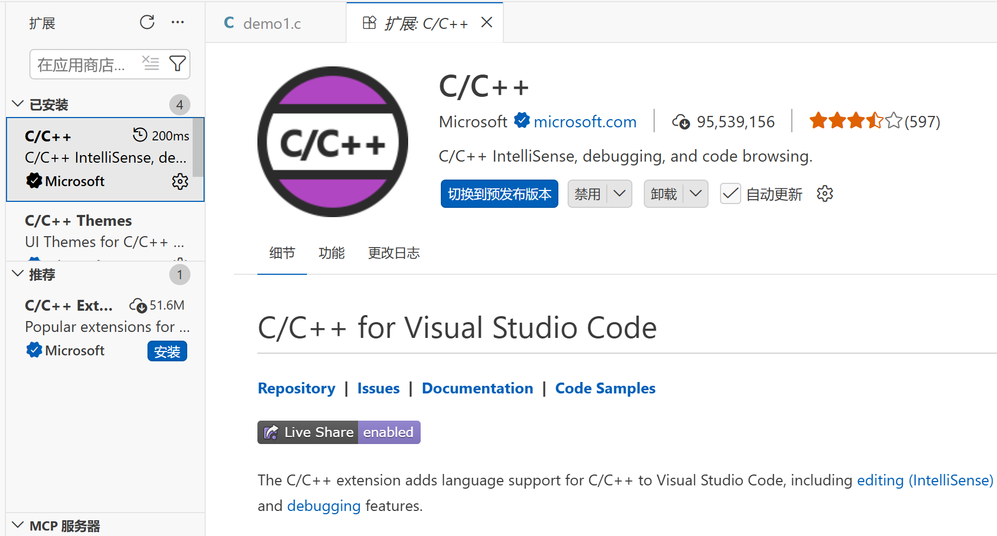Click the activation time icon beside 200ms
This screenshot has width=997, height=536.
140,134
